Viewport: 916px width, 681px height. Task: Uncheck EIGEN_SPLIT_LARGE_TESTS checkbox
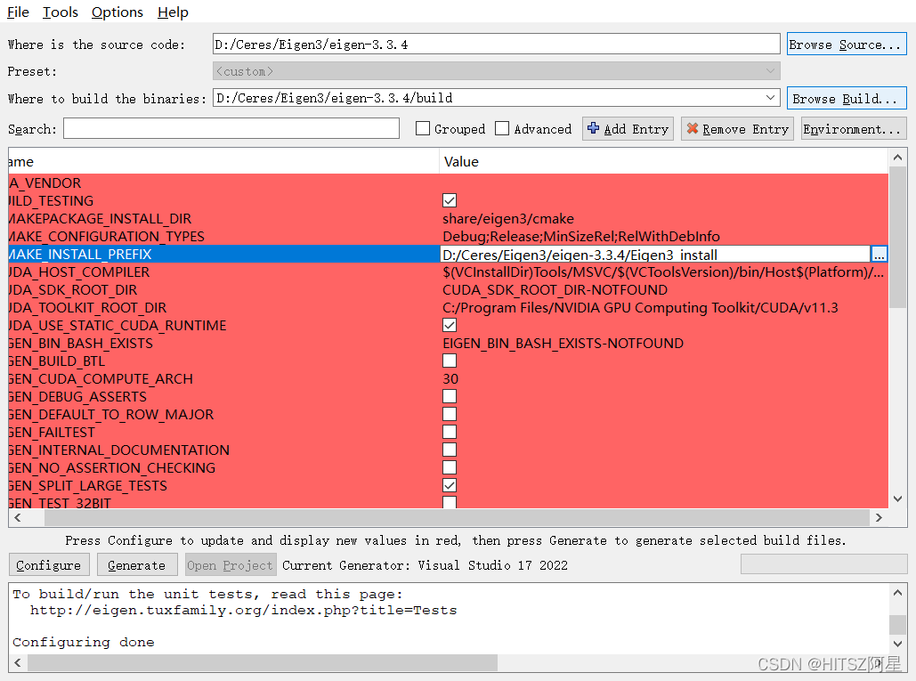[x=450, y=485]
